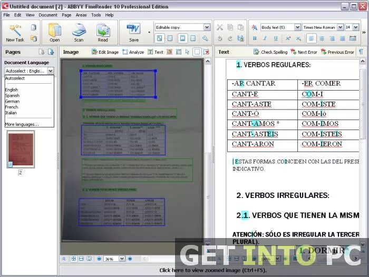369x277 pixels.
Task: Open the 36% image zoom dropdown
Action: 122,259
